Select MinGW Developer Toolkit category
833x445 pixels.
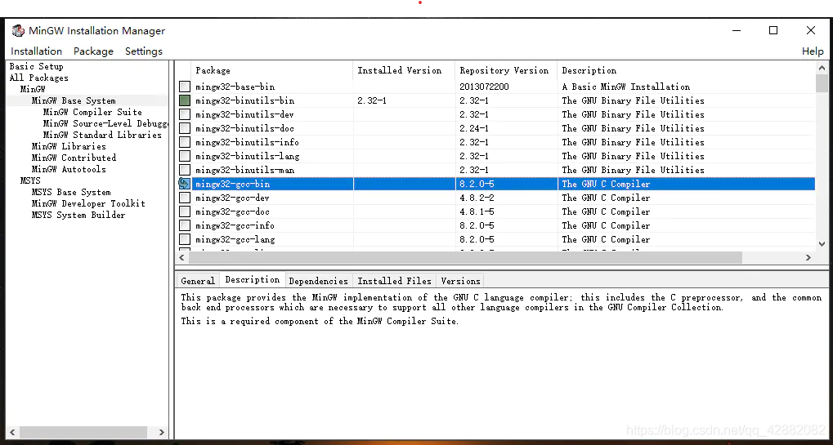pos(88,203)
